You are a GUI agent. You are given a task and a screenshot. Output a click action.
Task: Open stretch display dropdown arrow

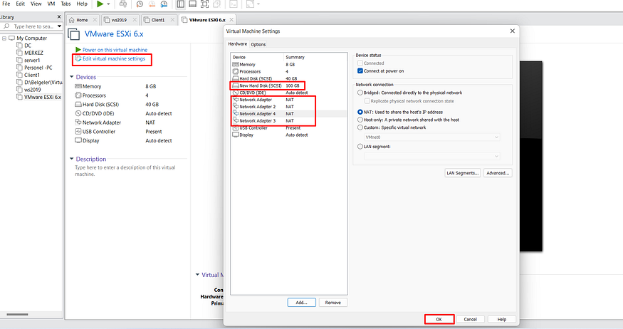click(x=258, y=4)
